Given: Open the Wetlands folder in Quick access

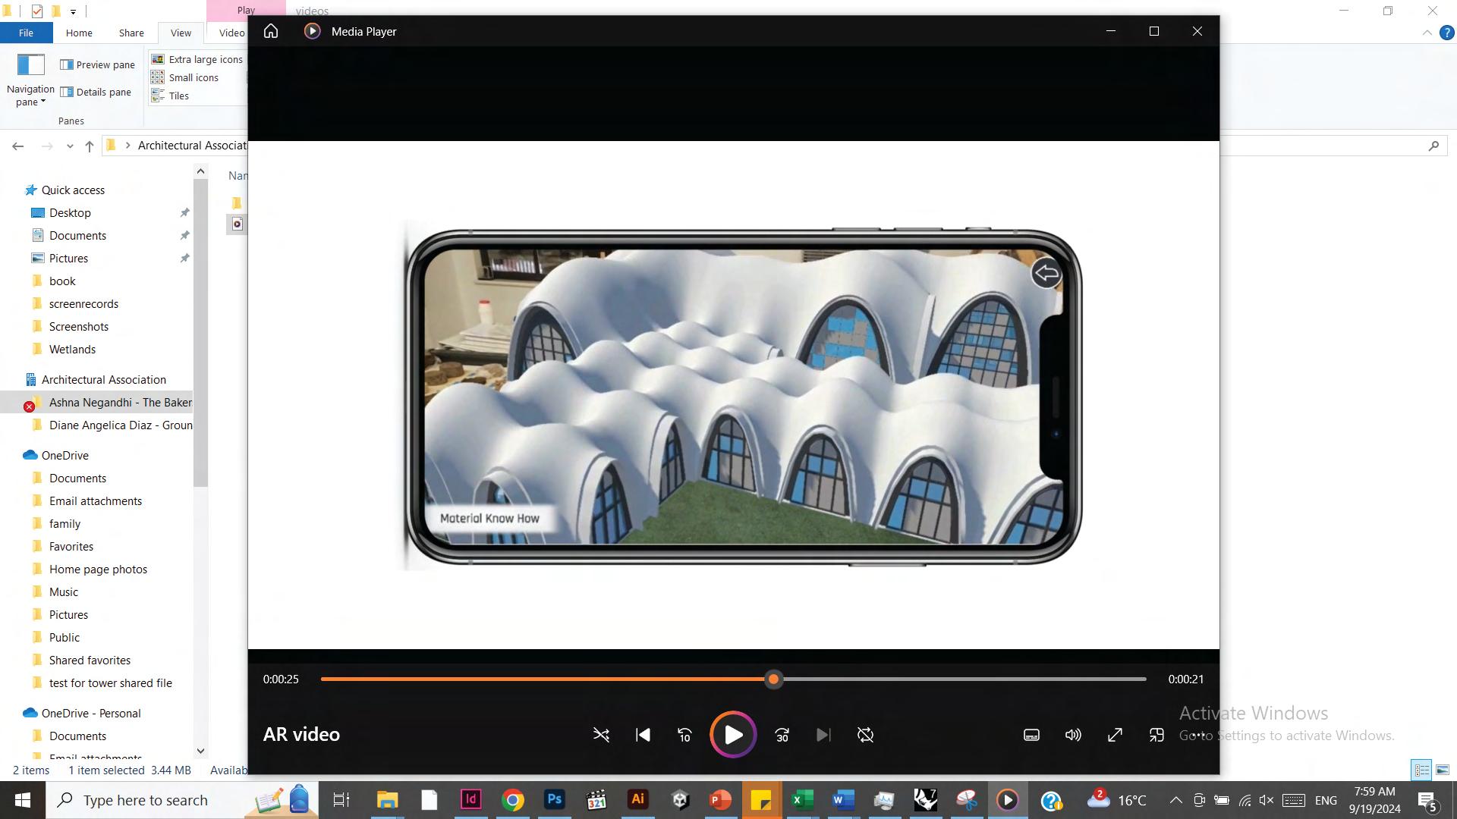Looking at the screenshot, I should (72, 350).
